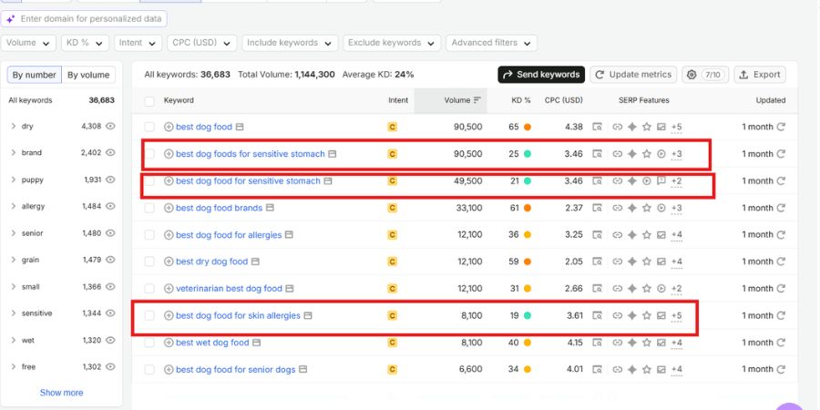Open SERP snapshot icon after 'best dog food for senior dogs'
The height and width of the screenshot is (410, 820).
(x=302, y=370)
